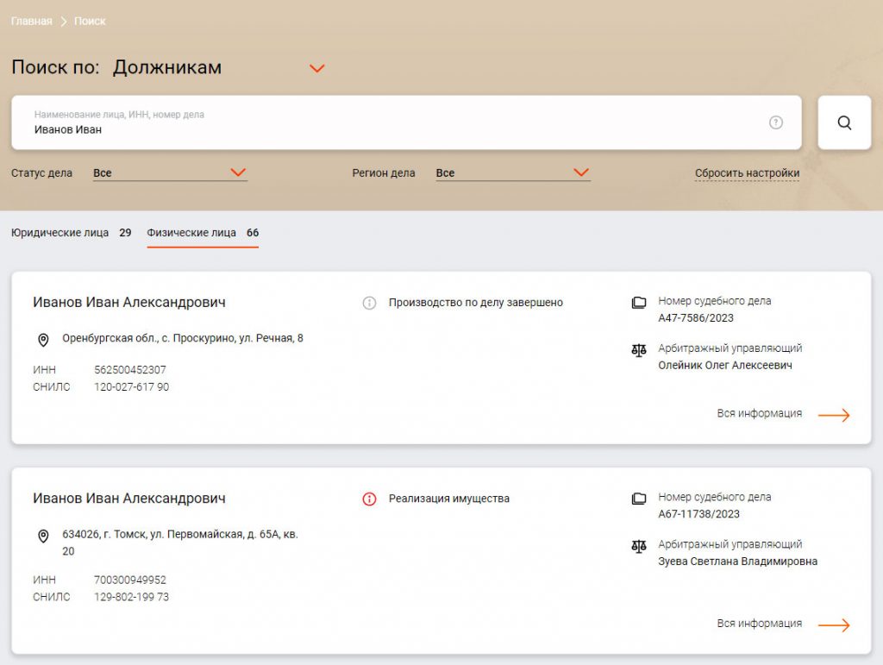
Task: Click the scales icon beside Олейник Олег Алексеевич
Action: [638, 350]
